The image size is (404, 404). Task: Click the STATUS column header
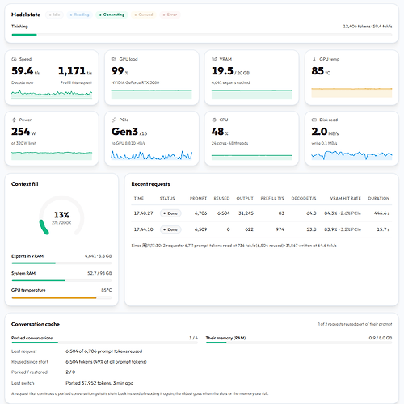[167, 199]
